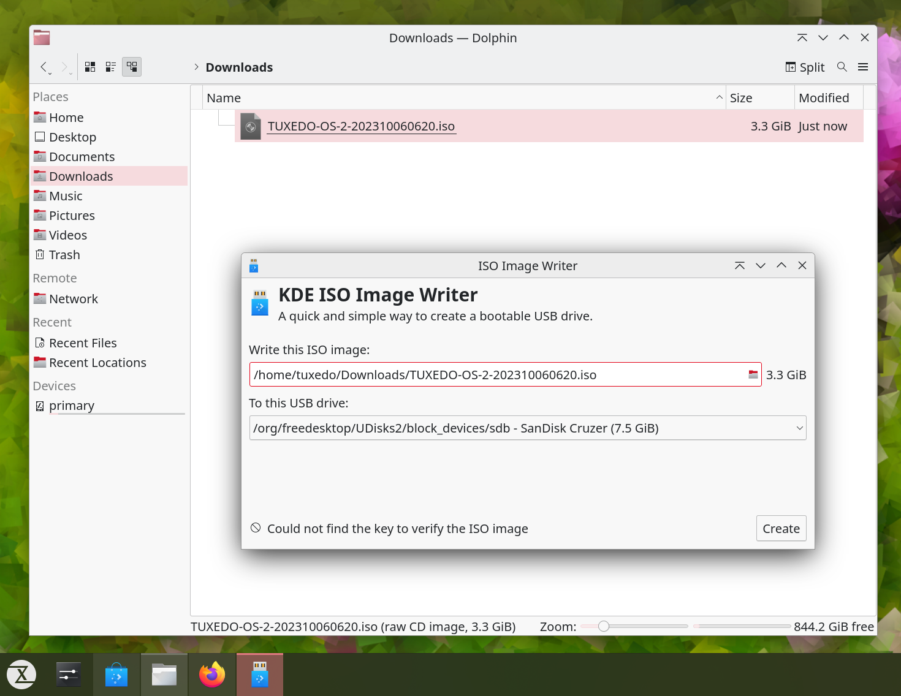Viewport: 901px width, 696px height.
Task: Click the 844.2 GiB free label
Action: (834, 627)
